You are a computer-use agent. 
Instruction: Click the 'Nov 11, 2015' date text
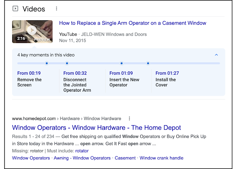(73, 41)
